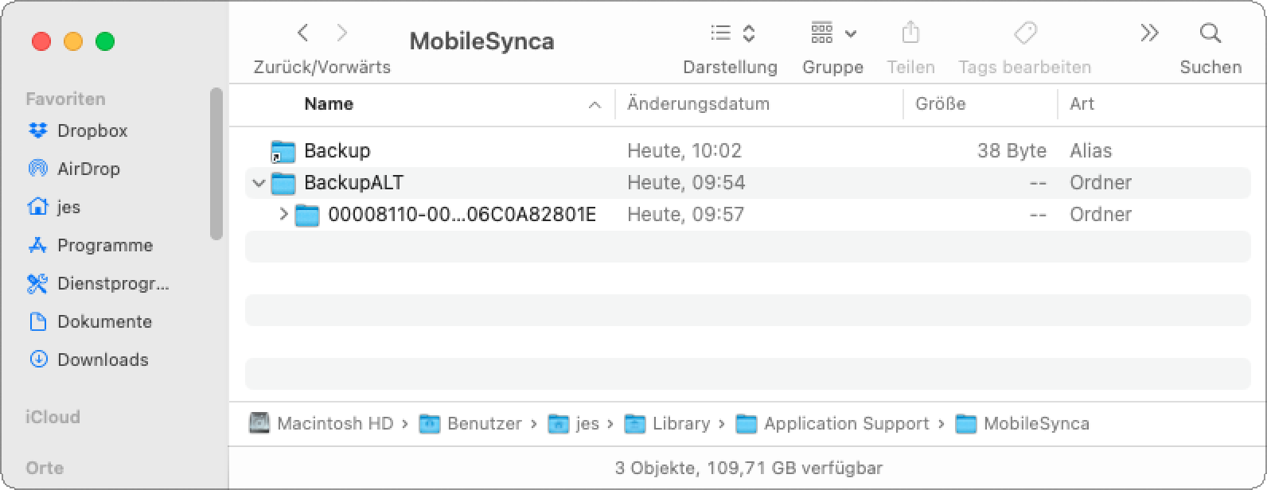Click Library in the path bar
1267x490 pixels.
(x=680, y=424)
